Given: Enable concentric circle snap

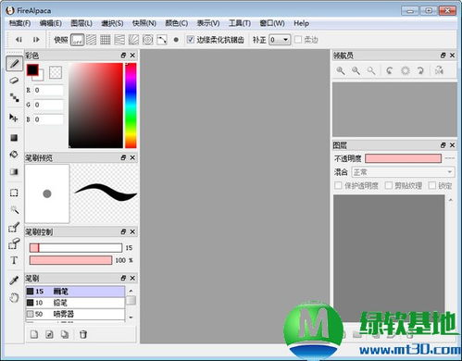Looking at the screenshot, I should coord(148,40).
